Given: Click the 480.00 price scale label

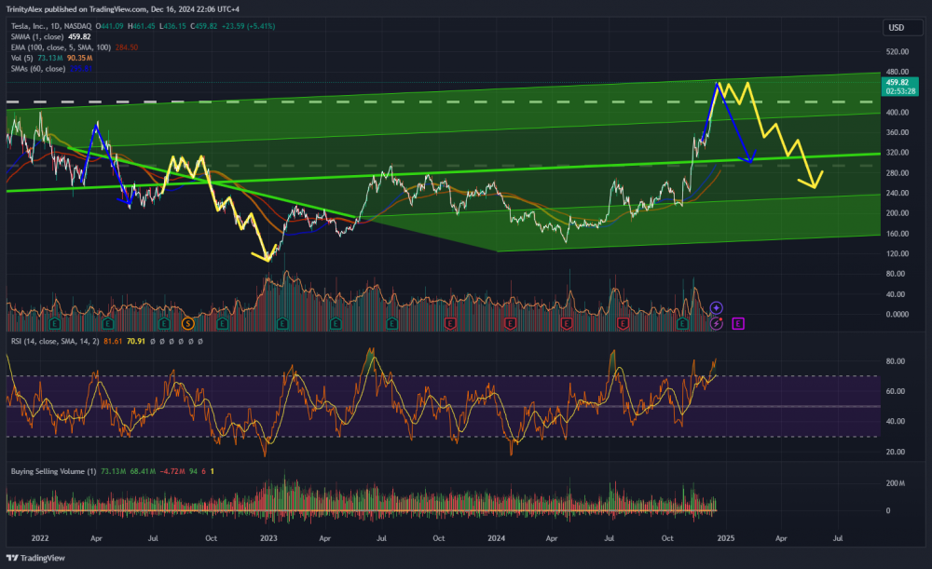Looking at the screenshot, I should tap(896, 72).
